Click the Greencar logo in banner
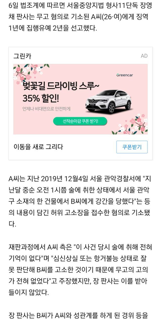 pyautogui.click(x=124, y=75)
